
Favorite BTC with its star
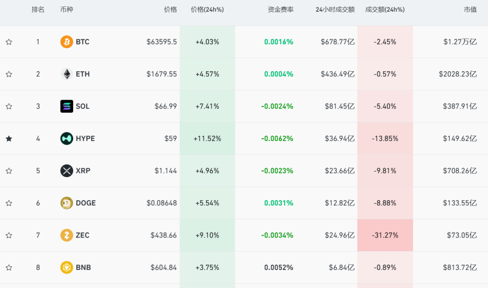9,42
